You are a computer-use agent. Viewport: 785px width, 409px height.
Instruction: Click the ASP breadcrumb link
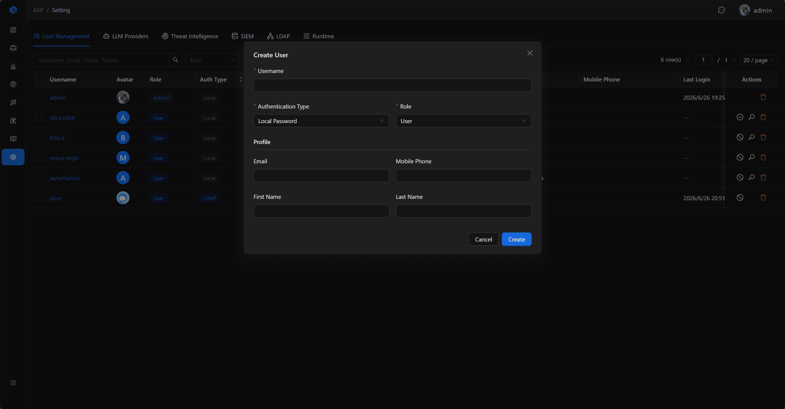click(x=38, y=10)
